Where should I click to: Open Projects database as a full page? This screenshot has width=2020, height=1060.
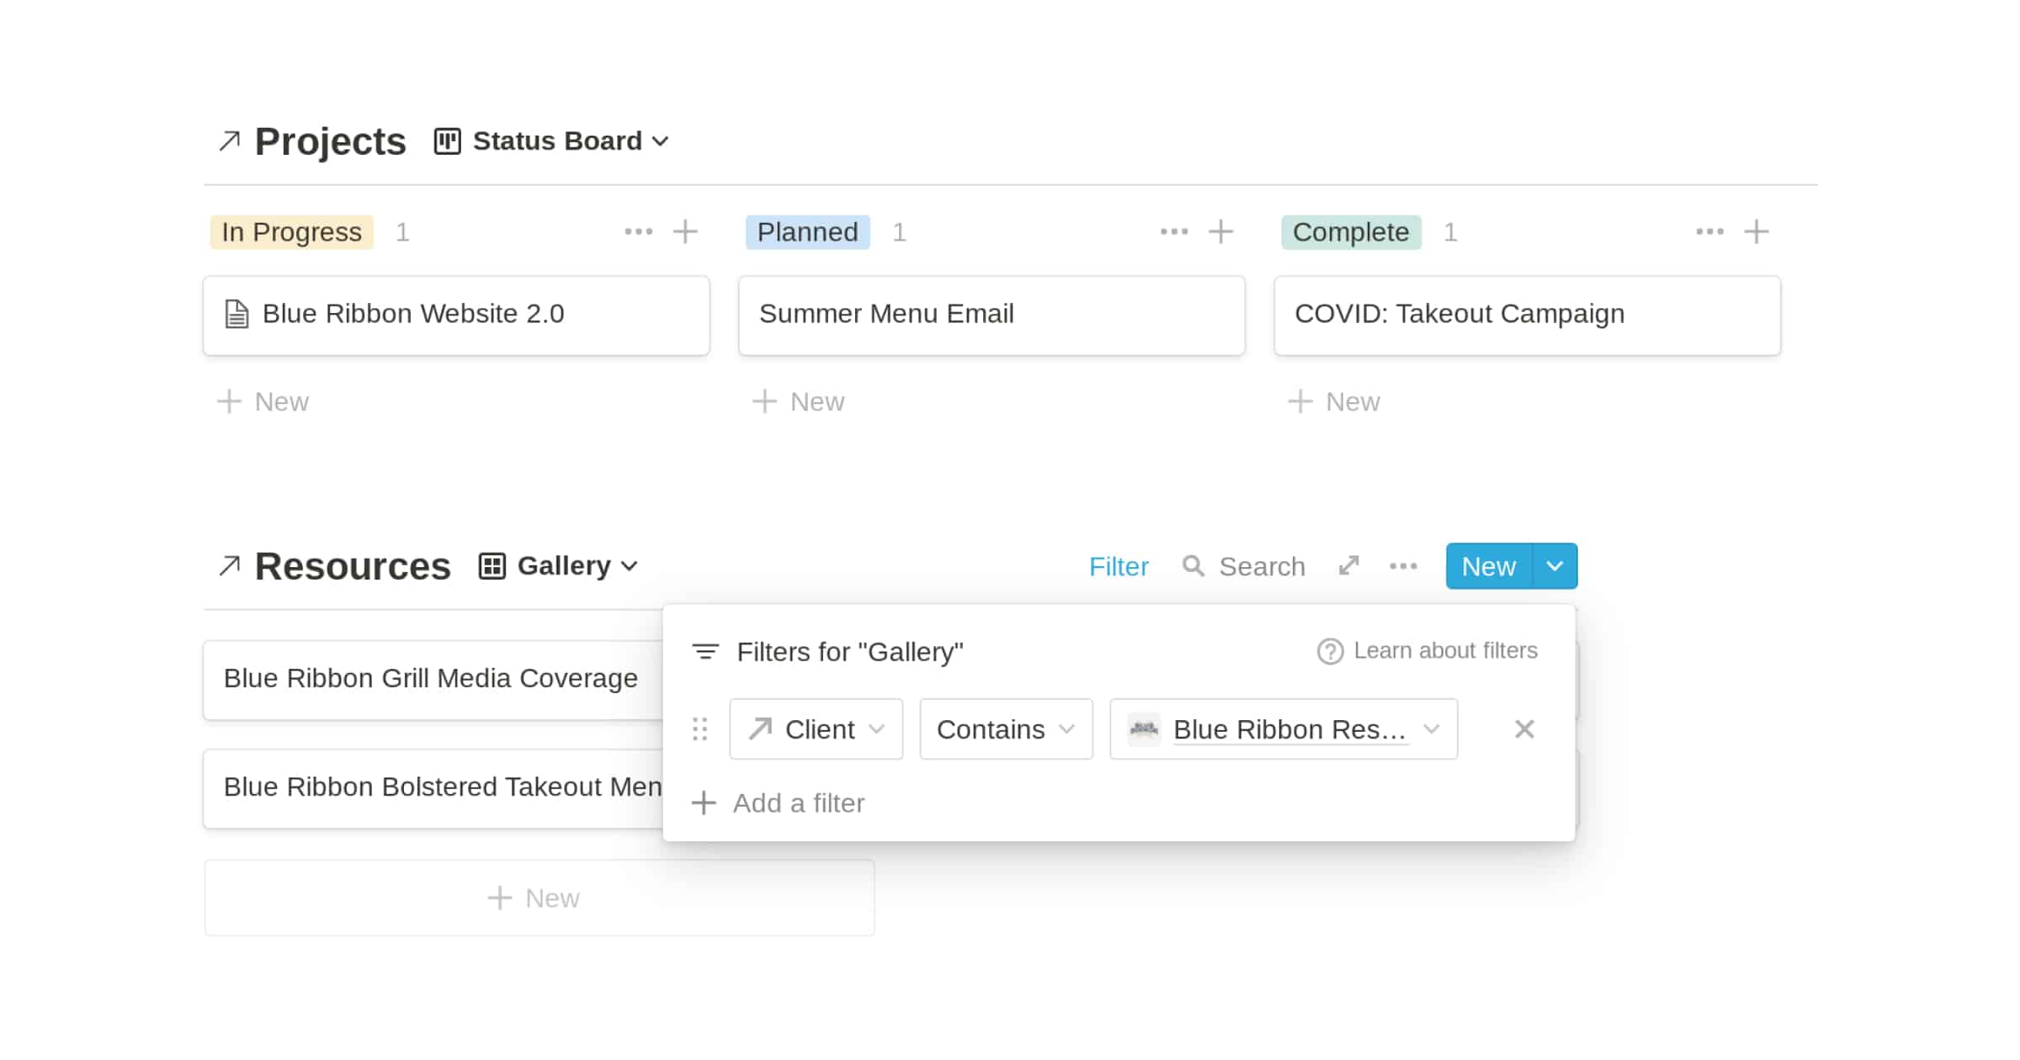pyautogui.click(x=228, y=141)
